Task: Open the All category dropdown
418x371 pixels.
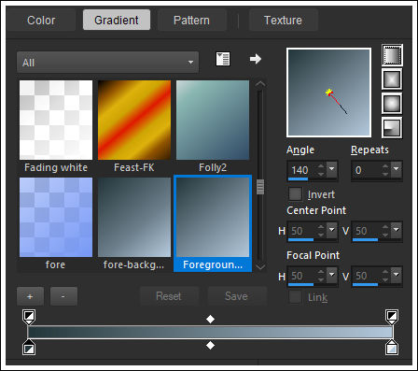Action: [x=107, y=63]
